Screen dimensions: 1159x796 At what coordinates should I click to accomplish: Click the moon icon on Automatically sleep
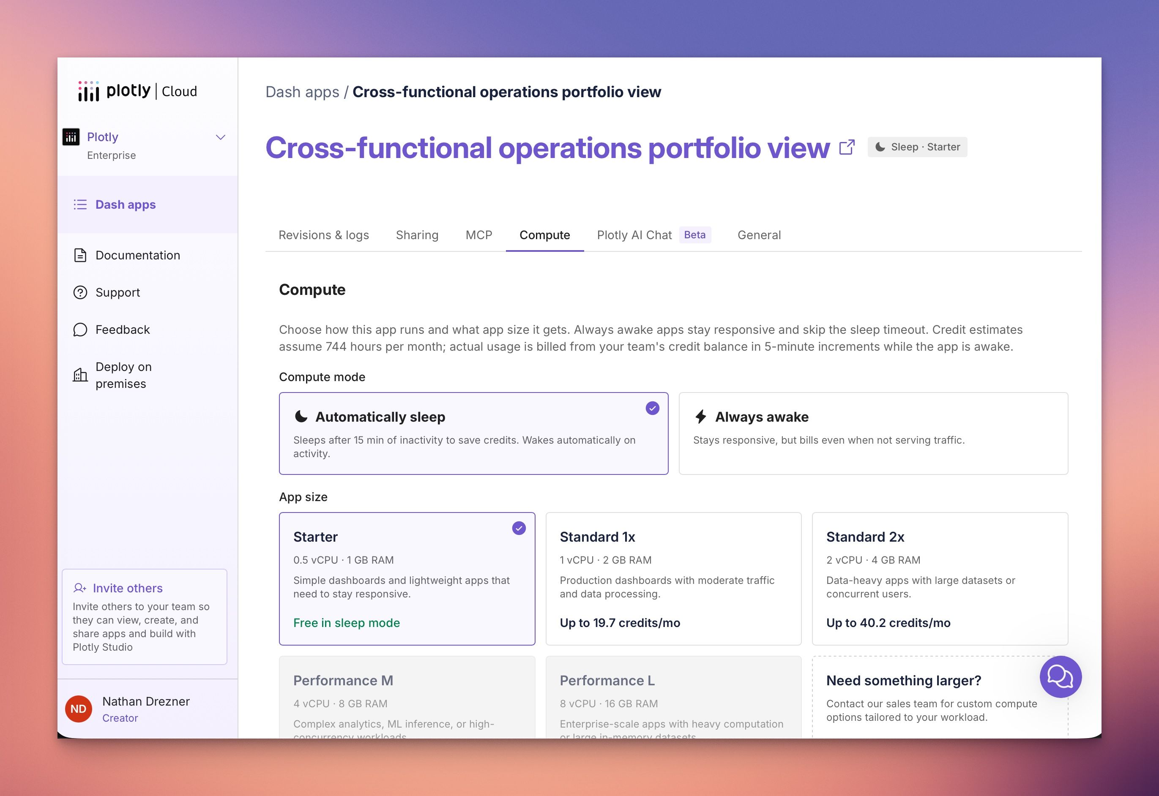301,417
